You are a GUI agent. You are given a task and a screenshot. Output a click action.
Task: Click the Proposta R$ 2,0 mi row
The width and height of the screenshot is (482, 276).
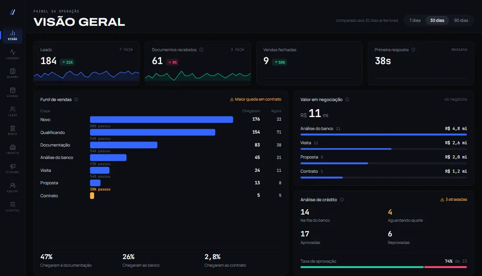[x=384, y=159]
